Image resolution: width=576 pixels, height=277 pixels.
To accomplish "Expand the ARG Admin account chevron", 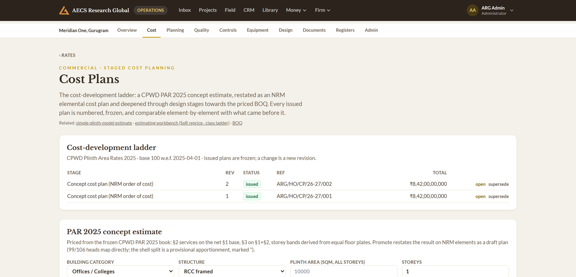I will point(512,10).
